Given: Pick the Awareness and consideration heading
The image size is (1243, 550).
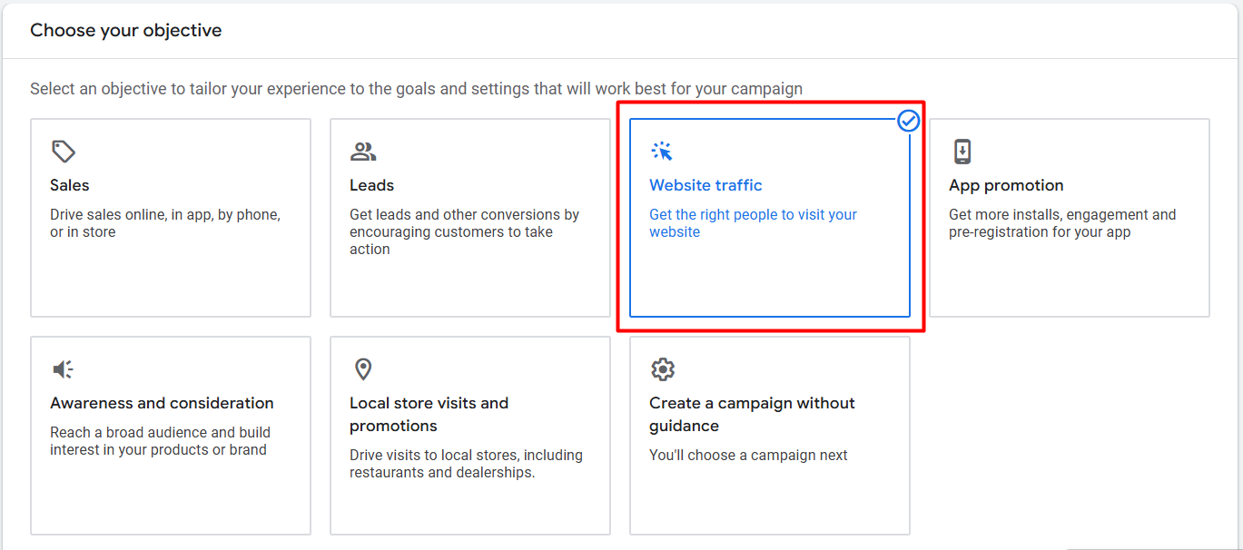Looking at the screenshot, I should coord(162,403).
